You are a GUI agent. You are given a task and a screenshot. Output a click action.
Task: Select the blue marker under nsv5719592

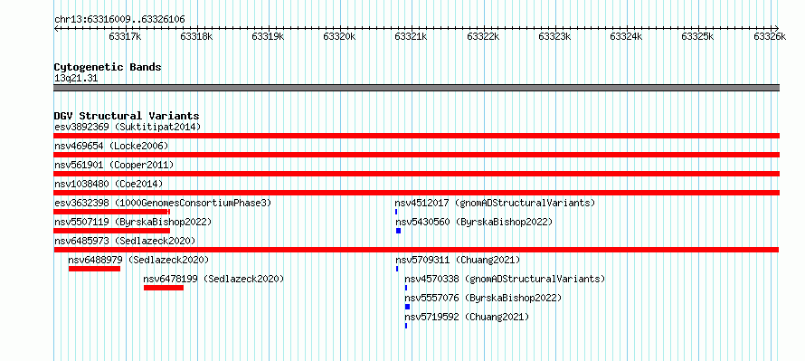click(406, 326)
